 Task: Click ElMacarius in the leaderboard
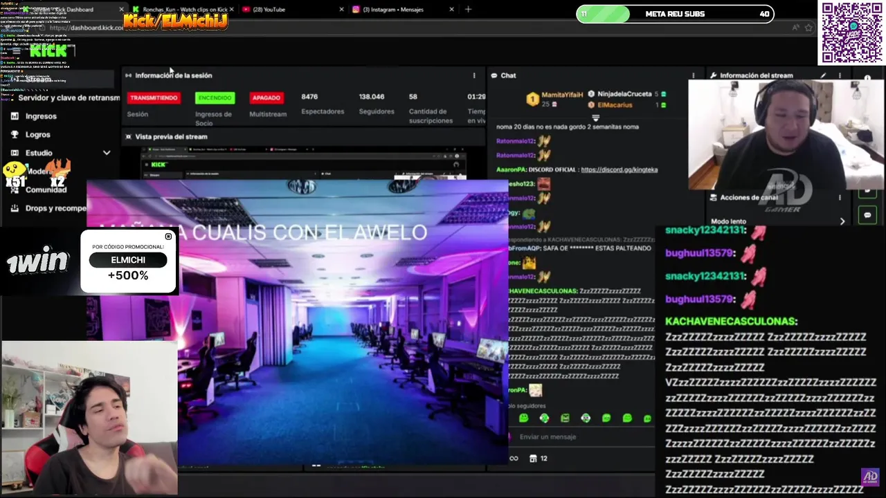click(614, 105)
